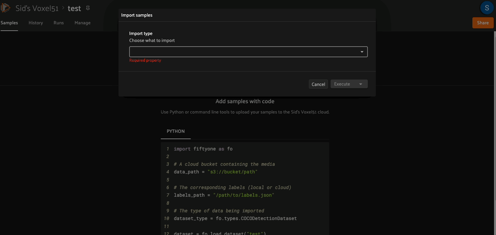Screen dimensions: 496x235
Task: Click the test dataset name
Action: 74,9
